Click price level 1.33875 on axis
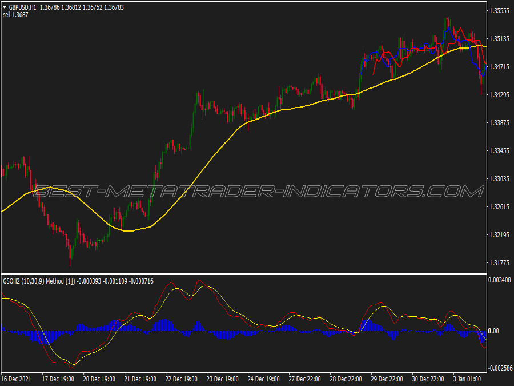 pyautogui.click(x=499, y=123)
